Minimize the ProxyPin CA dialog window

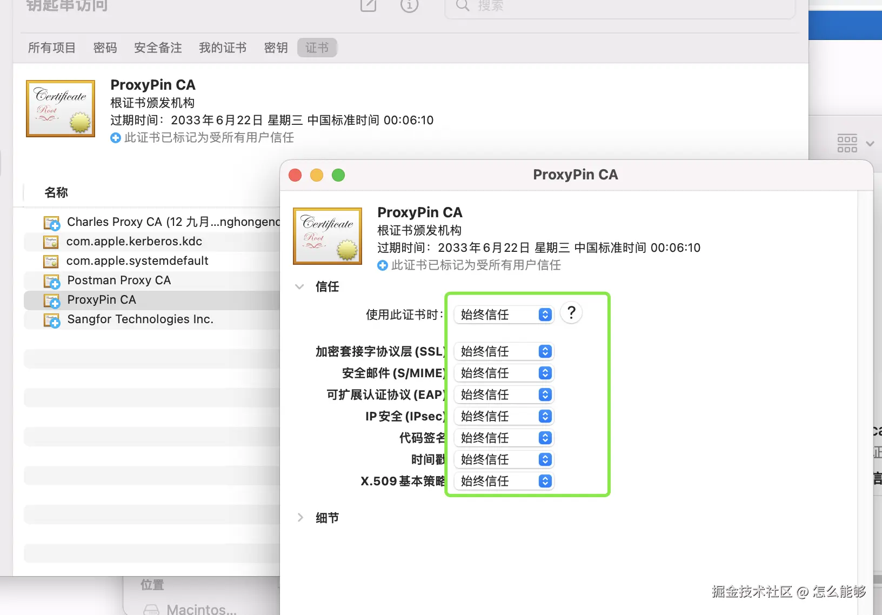(317, 175)
